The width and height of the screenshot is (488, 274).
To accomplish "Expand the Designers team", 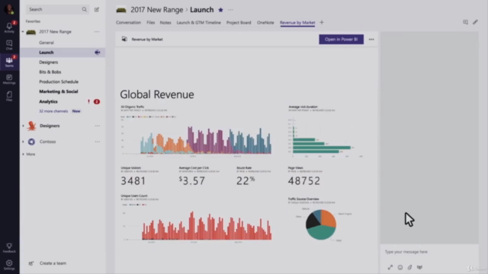I will point(23,126).
